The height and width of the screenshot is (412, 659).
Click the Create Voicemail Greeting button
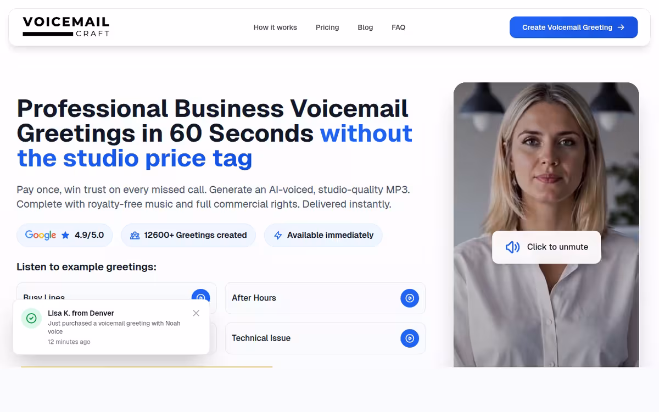coord(573,27)
